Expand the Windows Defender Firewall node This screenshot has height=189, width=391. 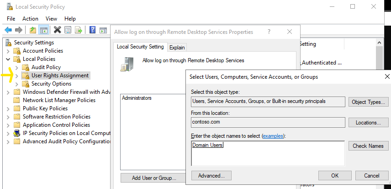click(x=8, y=92)
